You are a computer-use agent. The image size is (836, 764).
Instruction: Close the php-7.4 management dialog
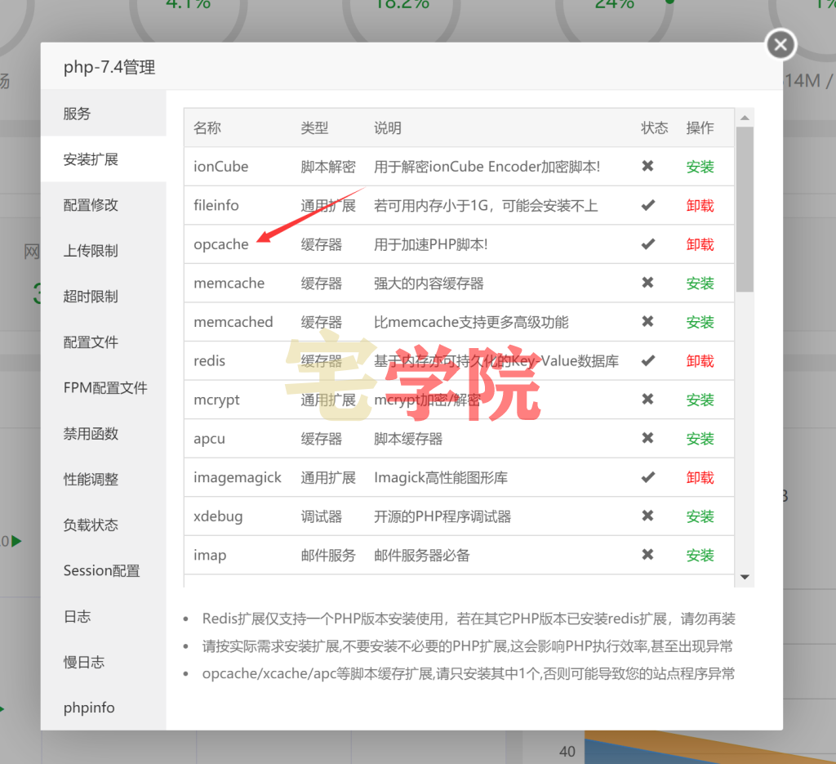(x=780, y=44)
